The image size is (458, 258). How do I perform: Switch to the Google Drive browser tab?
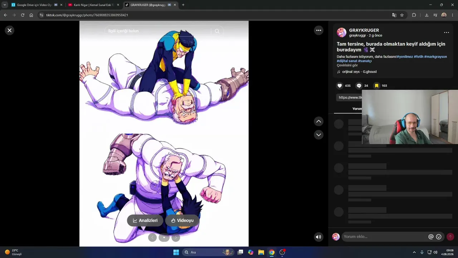pos(34,5)
